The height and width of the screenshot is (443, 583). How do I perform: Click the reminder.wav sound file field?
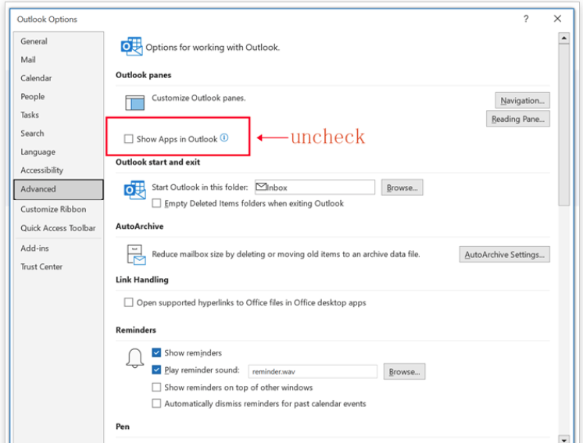[313, 372]
